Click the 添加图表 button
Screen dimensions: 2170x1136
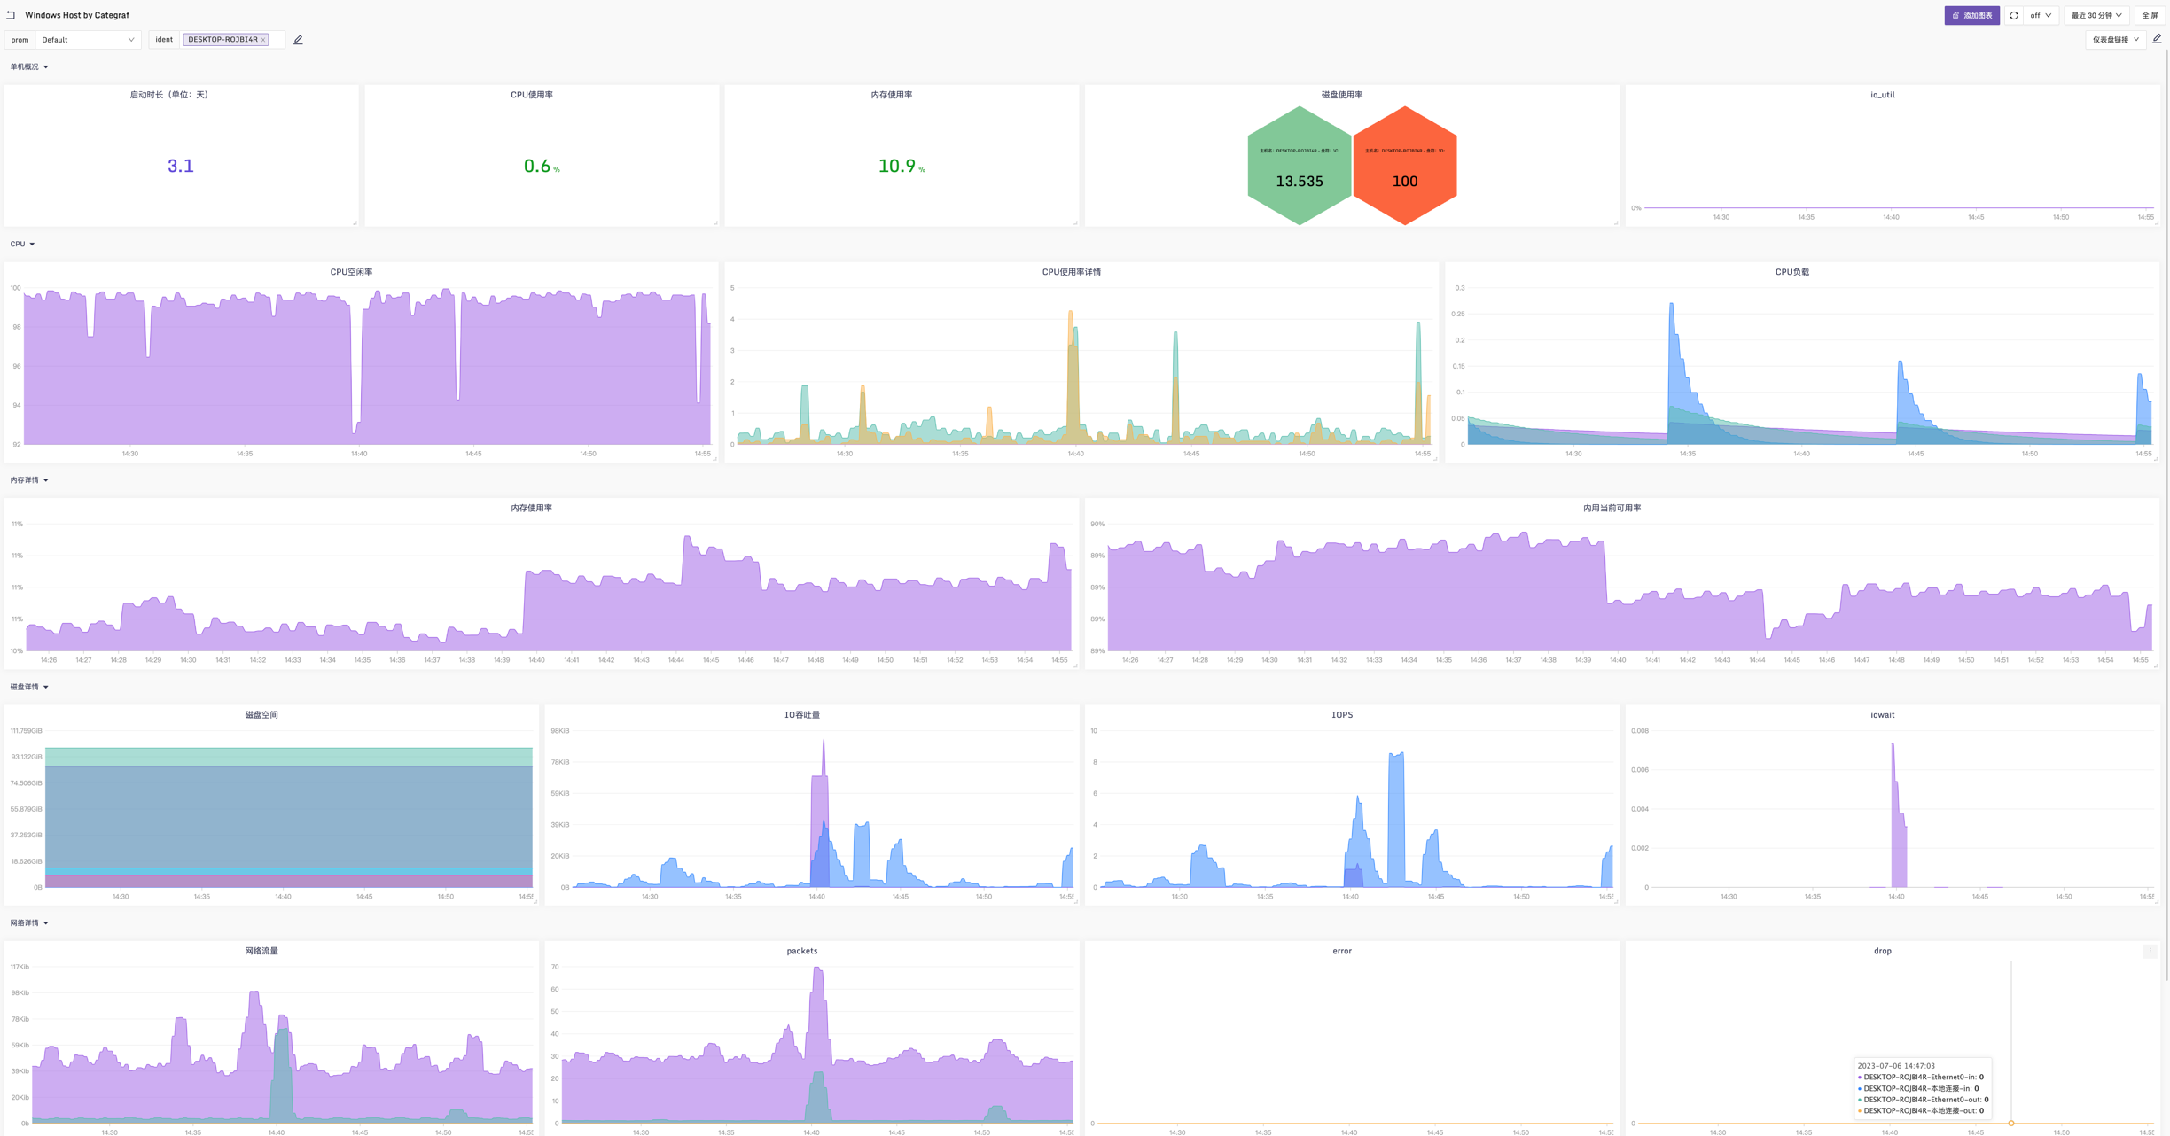point(1971,15)
